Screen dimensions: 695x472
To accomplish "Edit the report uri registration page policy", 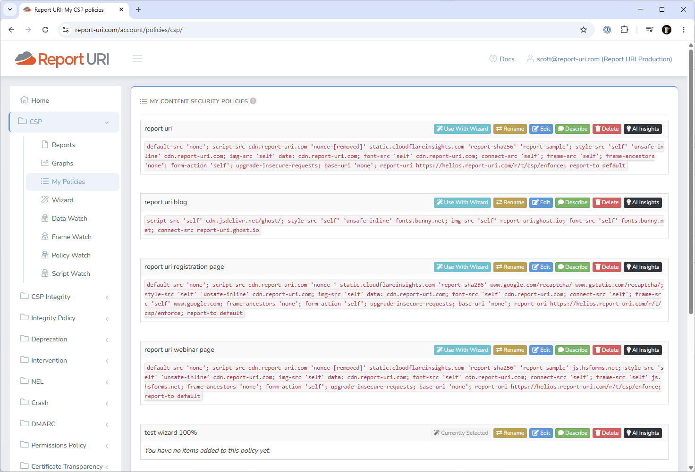I will (541, 267).
